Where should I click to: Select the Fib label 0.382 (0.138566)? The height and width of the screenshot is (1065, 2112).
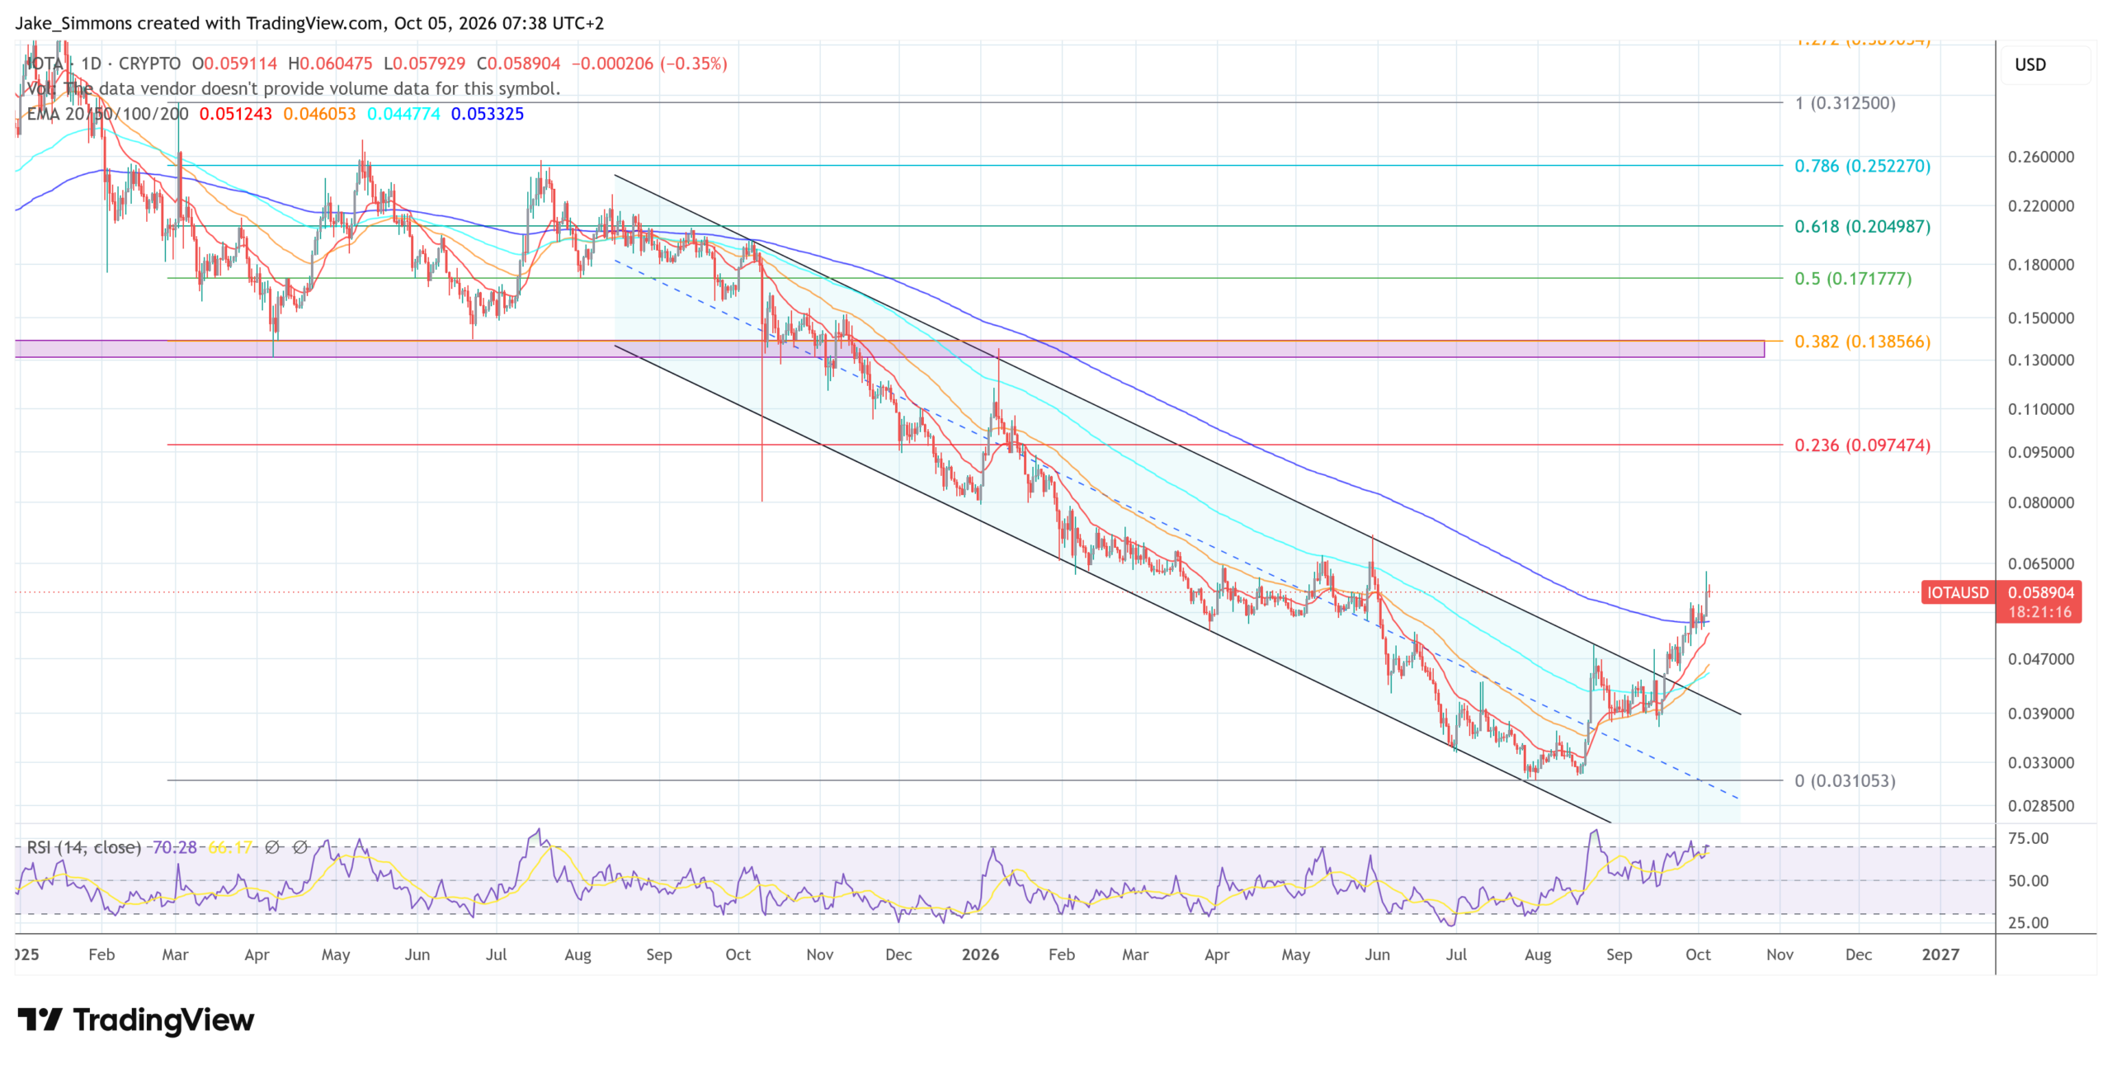pyautogui.click(x=1862, y=342)
